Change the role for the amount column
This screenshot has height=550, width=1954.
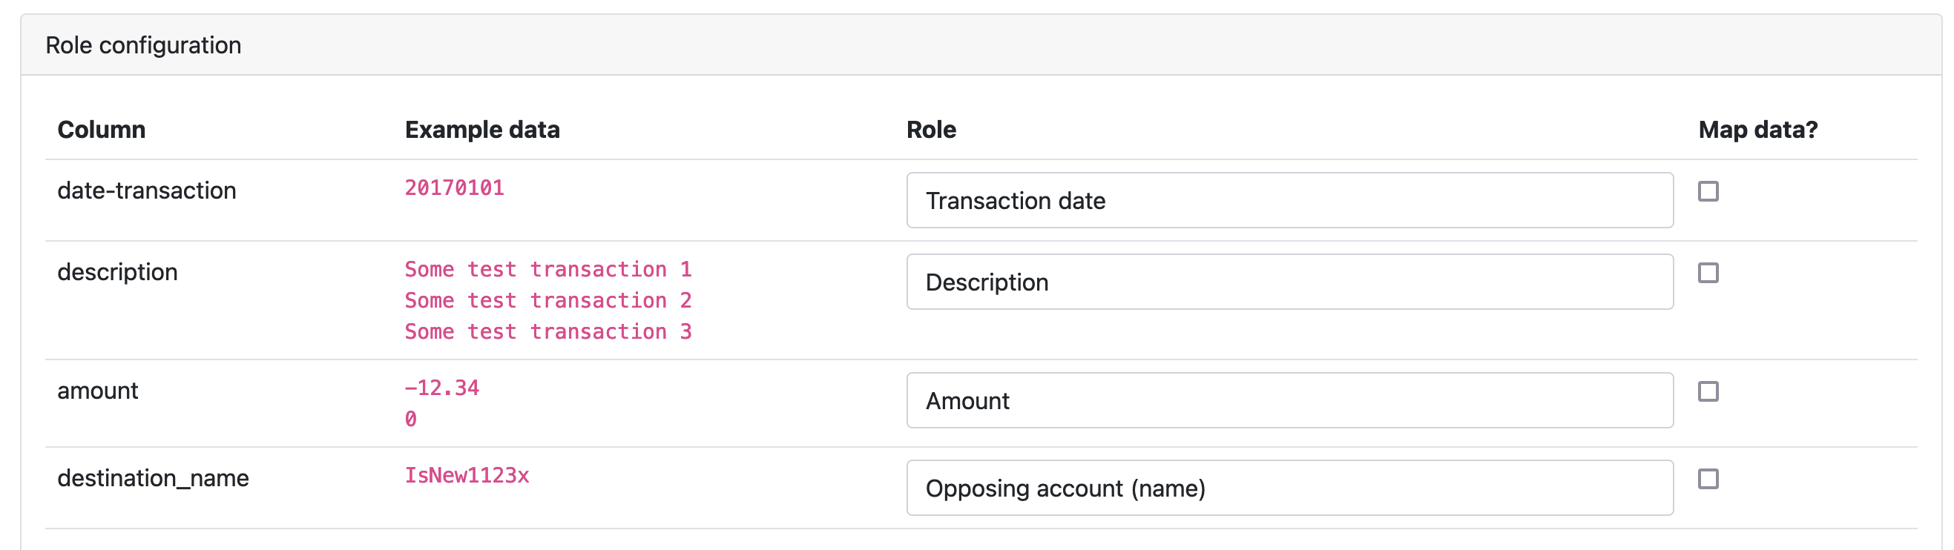pos(1289,400)
